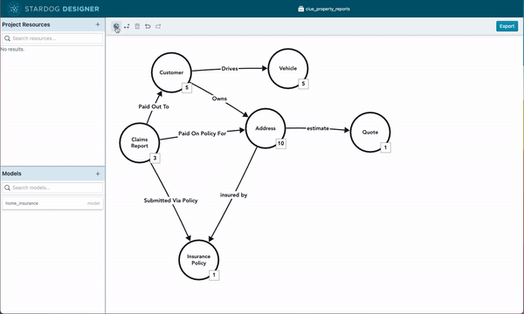Viewport: 524px width, 314px height.
Task: Open the home_insurance model
Action: (52, 203)
